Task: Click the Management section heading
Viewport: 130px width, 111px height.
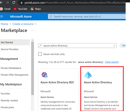Action: coord(9,59)
